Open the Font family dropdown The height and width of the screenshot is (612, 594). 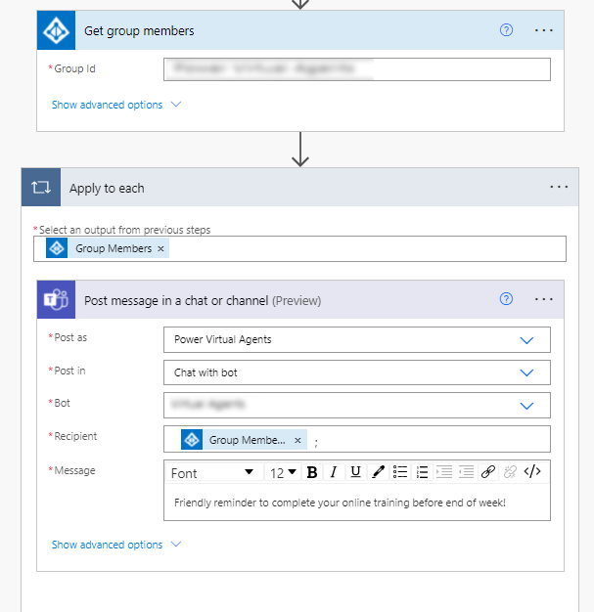pyautogui.click(x=212, y=472)
